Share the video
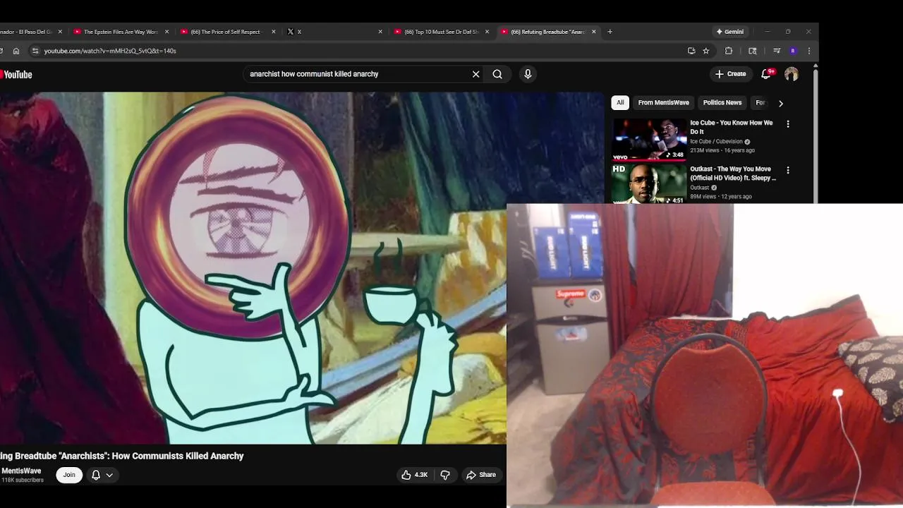The height and width of the screenshot is (508, 903). (x=481, y=475)
